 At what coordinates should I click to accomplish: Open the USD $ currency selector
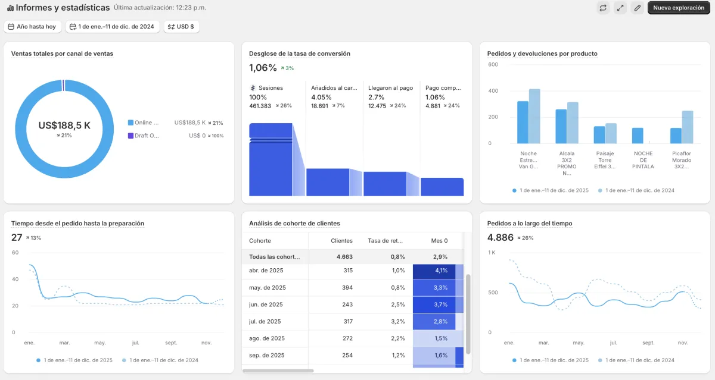point(181,27)
